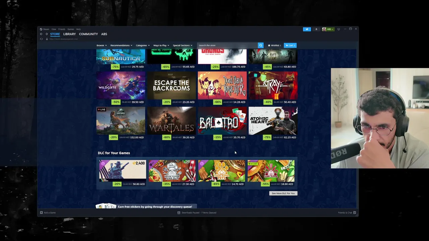429x241 pixels.
Task: Open the Farm Flipper DLC tile
Action: tap(271, 171)
